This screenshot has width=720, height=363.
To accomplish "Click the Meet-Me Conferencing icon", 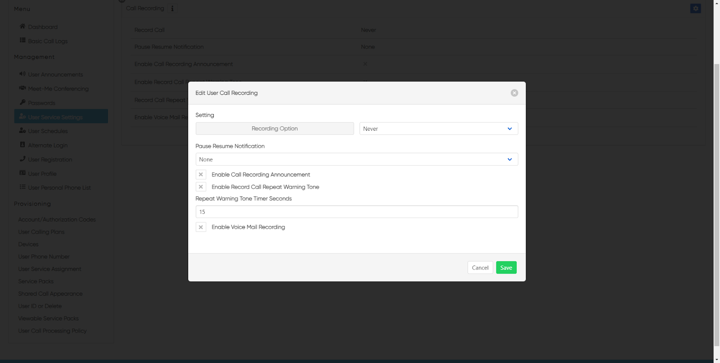I will [22, 88].
